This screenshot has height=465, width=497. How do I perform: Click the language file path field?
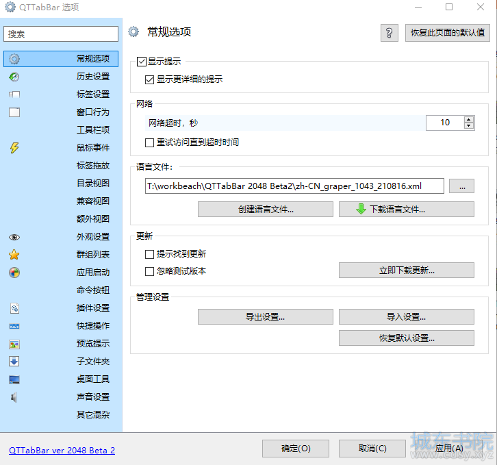coord(294,186)
